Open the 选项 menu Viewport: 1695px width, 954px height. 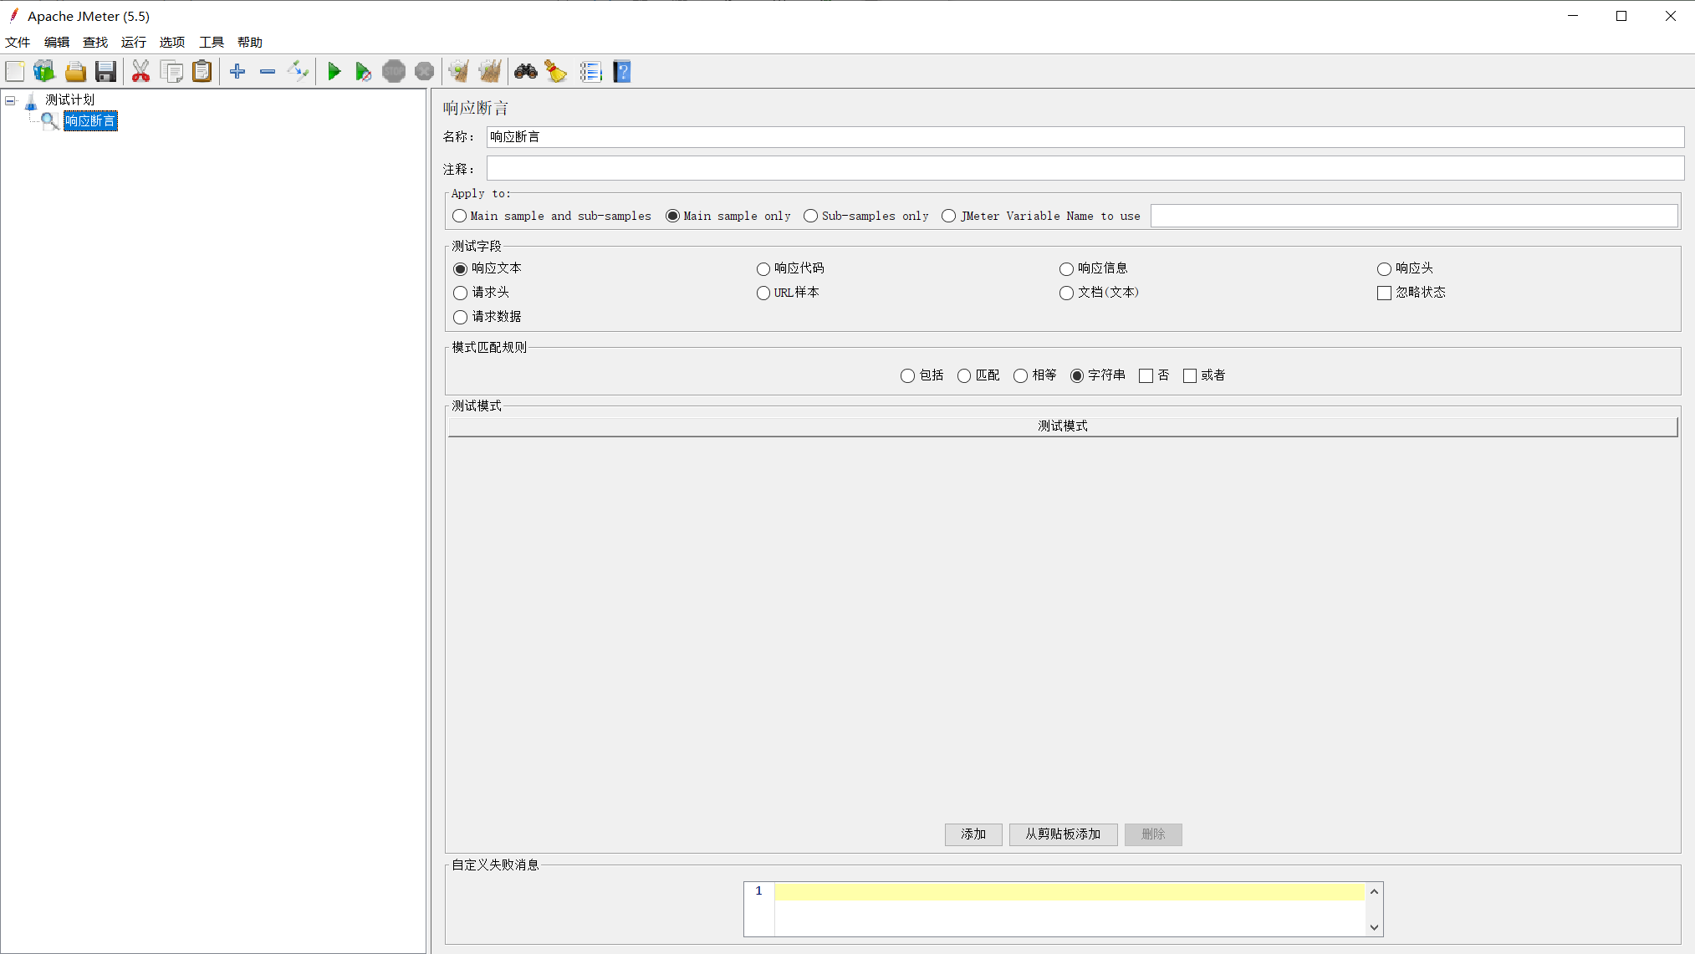click(x=172, y=43)
